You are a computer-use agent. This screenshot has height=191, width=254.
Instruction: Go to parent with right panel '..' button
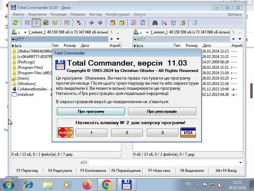point(240,32)
